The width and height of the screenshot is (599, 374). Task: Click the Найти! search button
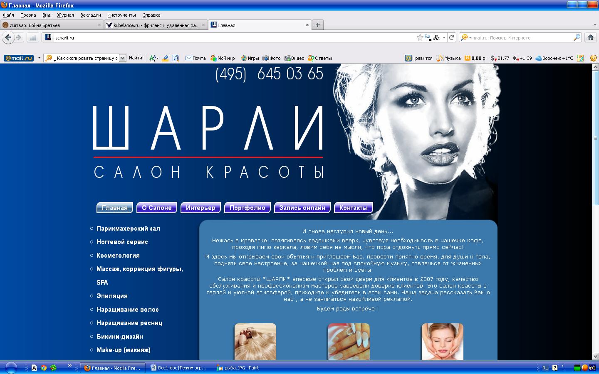click(136, 58)
